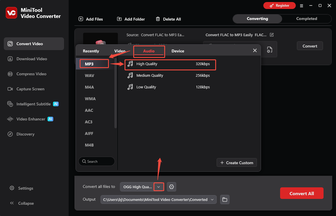Viewport: 336px width, 216px height.
Task: Open the hamburger menu in title bar
Action: click(302, 6)
